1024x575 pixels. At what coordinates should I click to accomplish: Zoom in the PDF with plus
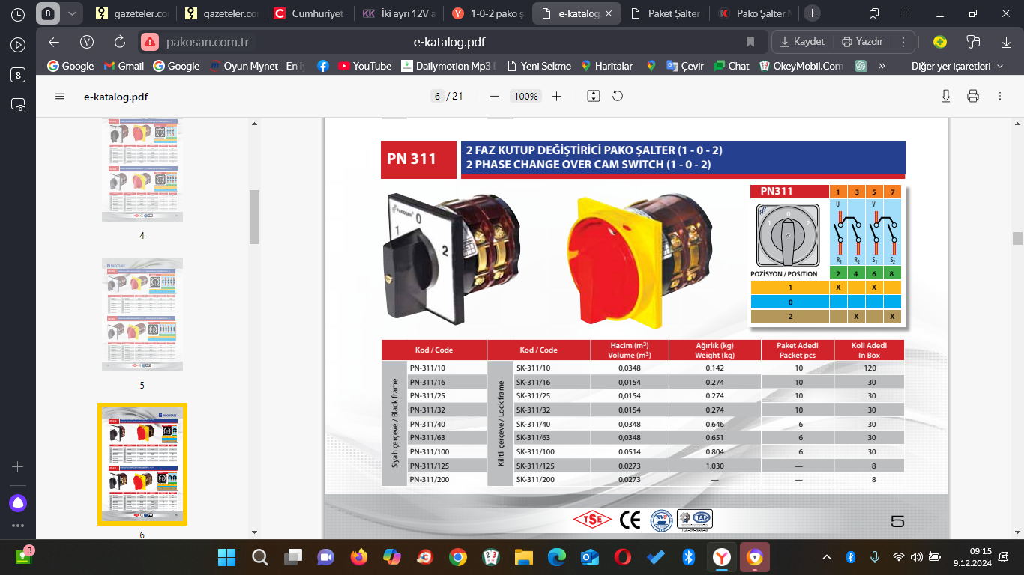click(x=556, y=96)
